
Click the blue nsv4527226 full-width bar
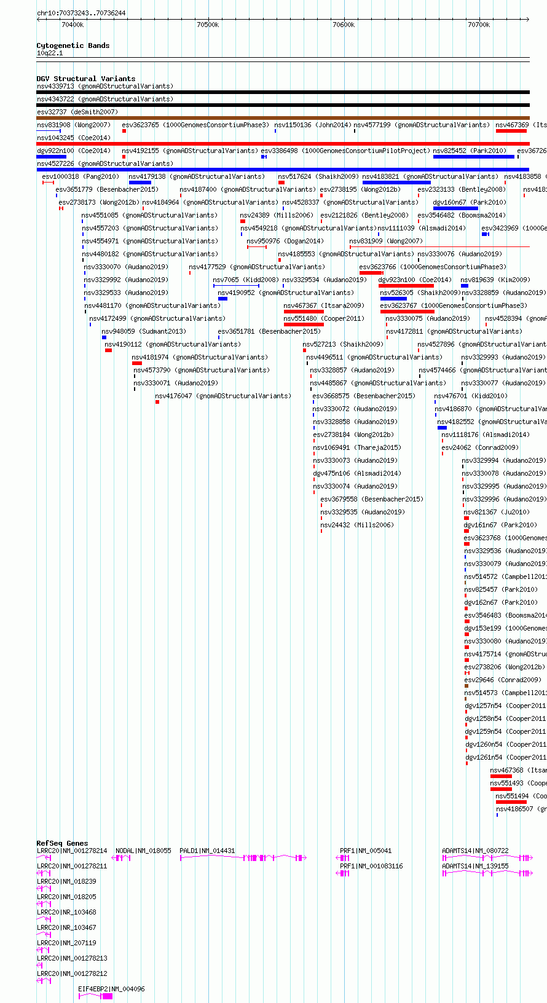(283, 170)
